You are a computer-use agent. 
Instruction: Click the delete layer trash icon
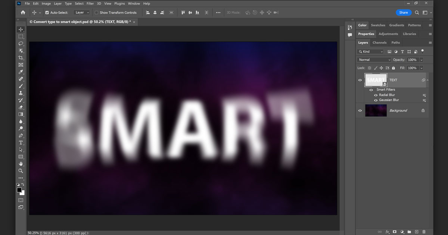pos(424,232)
